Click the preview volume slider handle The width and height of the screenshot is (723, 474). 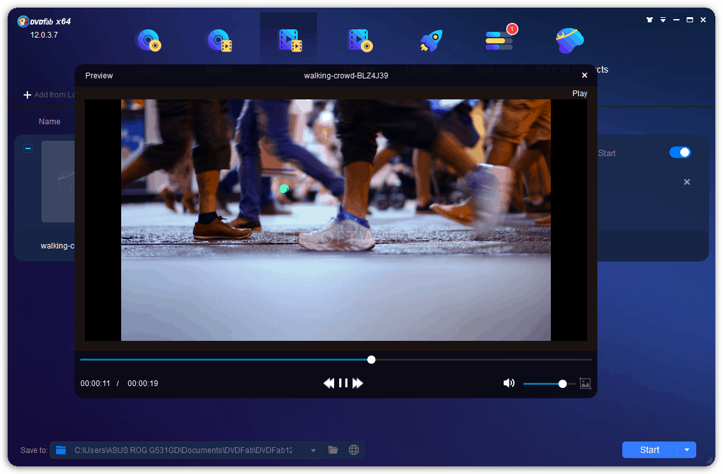click(562, 384)
